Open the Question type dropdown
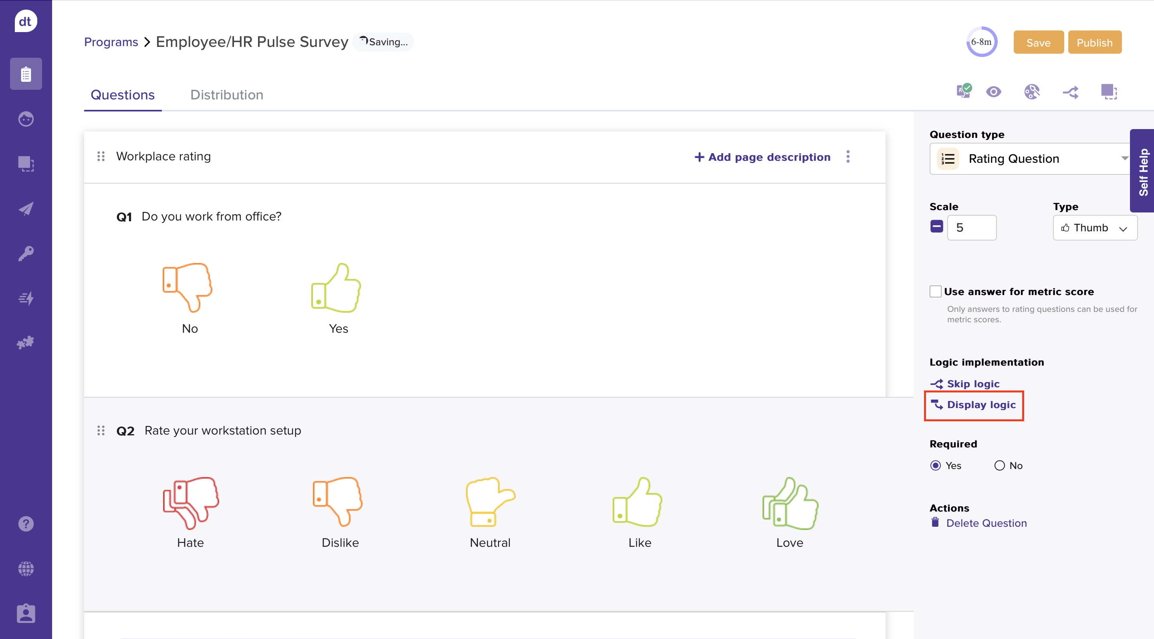The width and height of the screenshot is (1154, 639). pos(1030,159)
